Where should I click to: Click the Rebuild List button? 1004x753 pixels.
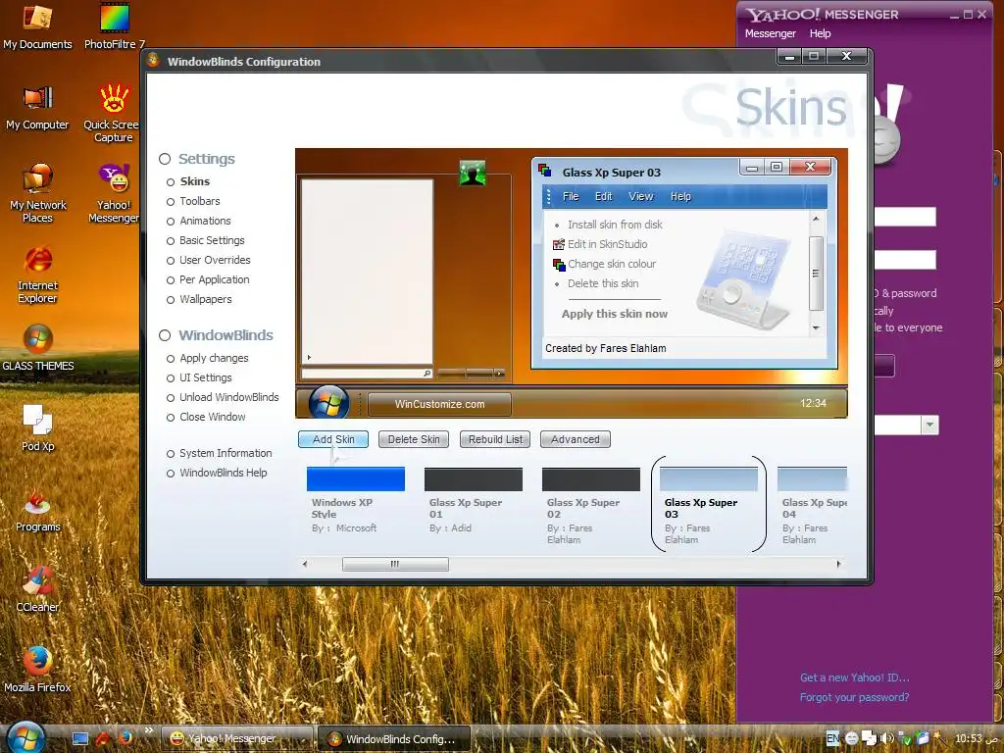(x=495, y=439)
